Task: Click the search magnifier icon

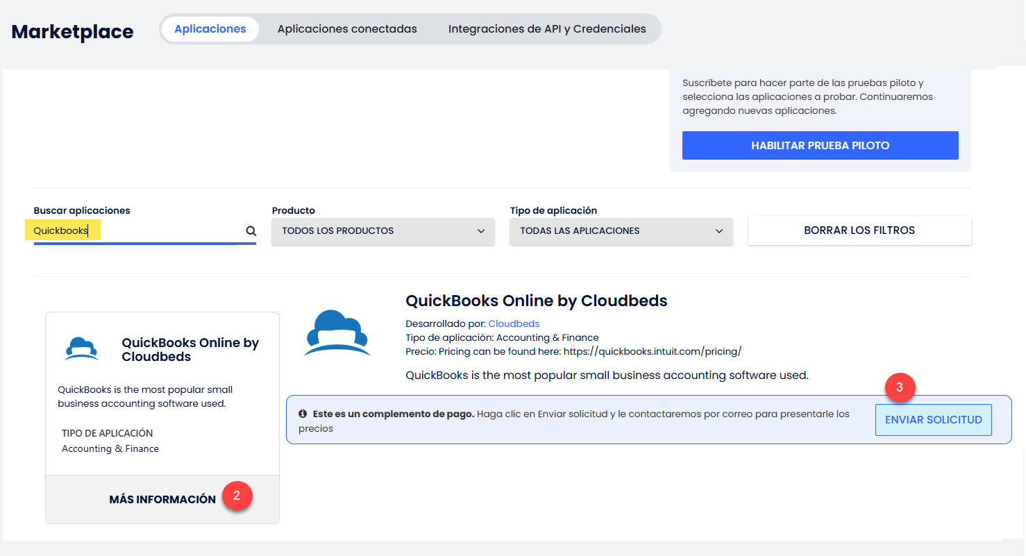Action: [x=251, y=231]
